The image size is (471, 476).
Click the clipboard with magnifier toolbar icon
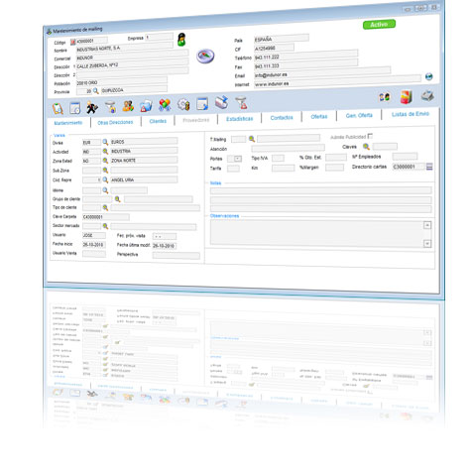(58, 108)
